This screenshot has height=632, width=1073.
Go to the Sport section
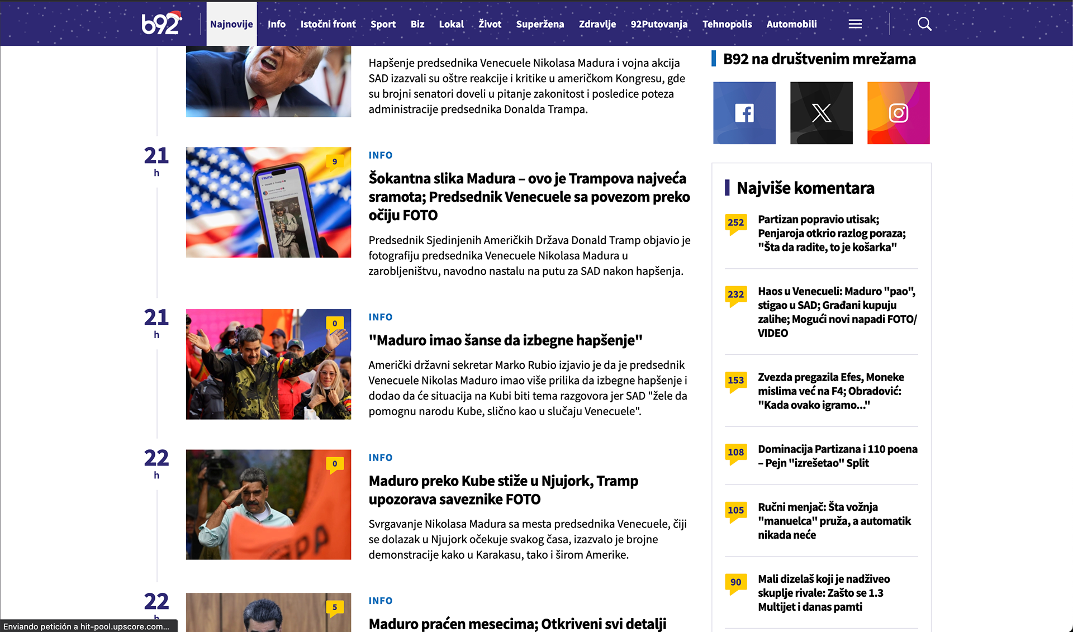coord(383,24)
